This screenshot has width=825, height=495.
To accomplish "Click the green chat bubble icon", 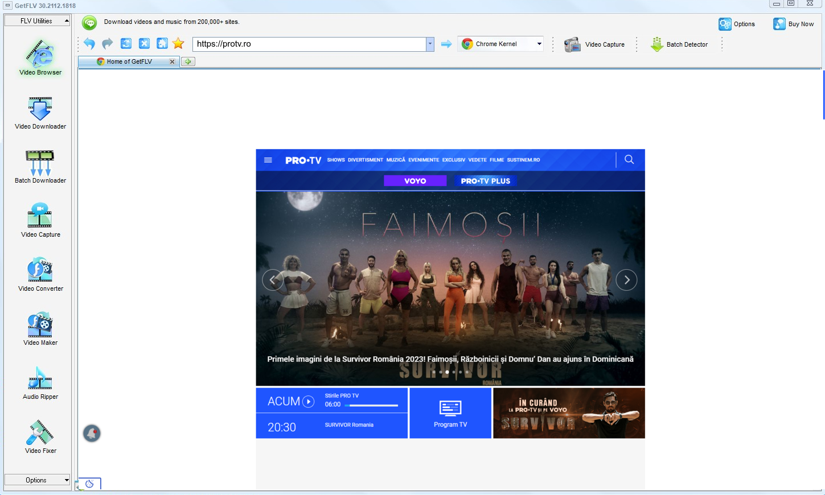I will click(x=89, y=23).
